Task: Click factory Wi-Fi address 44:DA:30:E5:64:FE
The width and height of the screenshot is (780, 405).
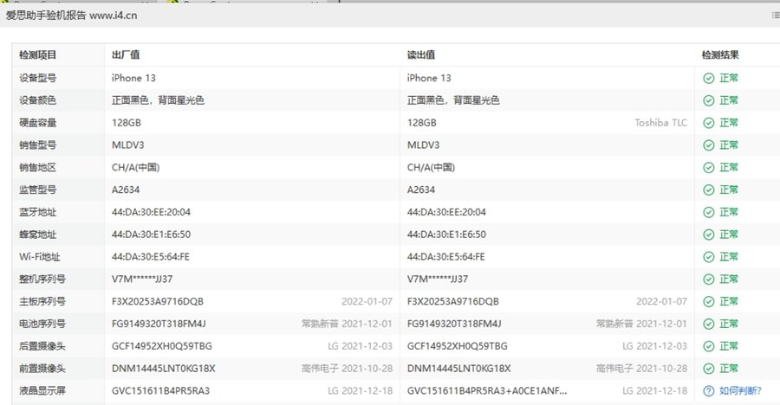Action: tap(151, 257)
